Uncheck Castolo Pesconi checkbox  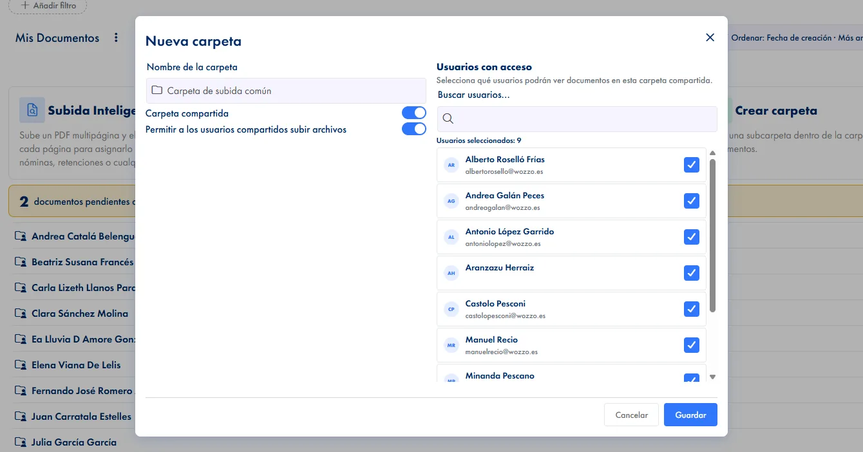(x=692, y=309)
